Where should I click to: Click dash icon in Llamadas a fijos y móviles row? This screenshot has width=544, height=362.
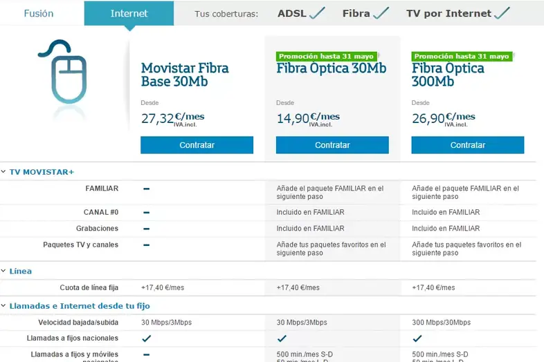pos(147,354)
